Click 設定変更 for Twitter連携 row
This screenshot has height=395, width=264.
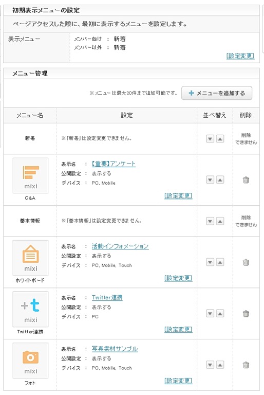click(178, 329)
